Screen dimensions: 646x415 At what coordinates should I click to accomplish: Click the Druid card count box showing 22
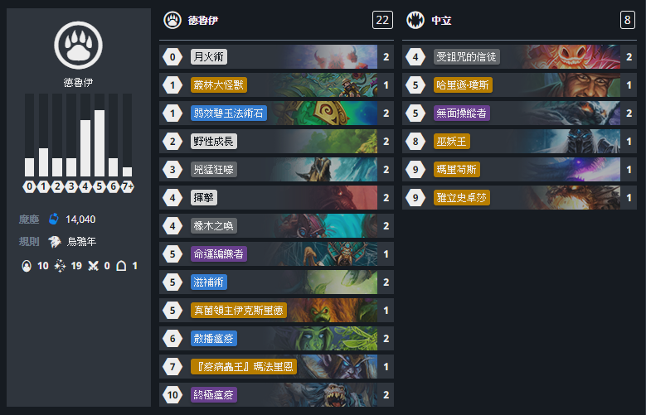coord(382,20)
